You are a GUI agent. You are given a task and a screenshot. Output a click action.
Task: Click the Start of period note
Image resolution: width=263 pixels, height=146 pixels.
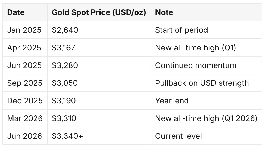[x=181, y=30]
